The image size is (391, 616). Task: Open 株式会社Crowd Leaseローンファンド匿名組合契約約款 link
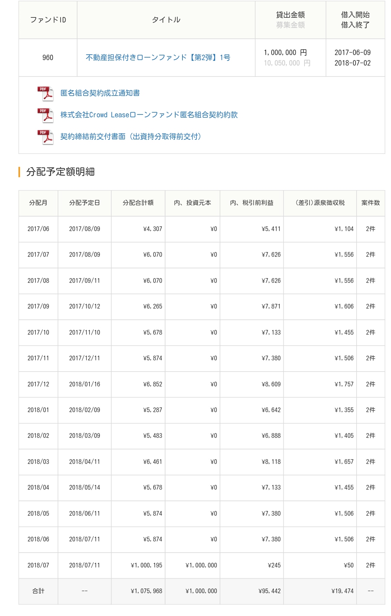coord(149,115)
